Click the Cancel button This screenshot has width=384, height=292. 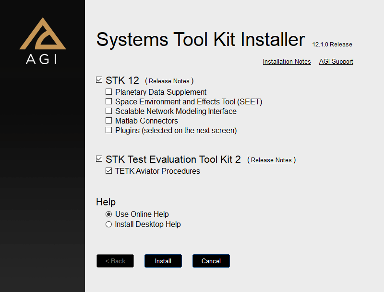click(211, 261)
